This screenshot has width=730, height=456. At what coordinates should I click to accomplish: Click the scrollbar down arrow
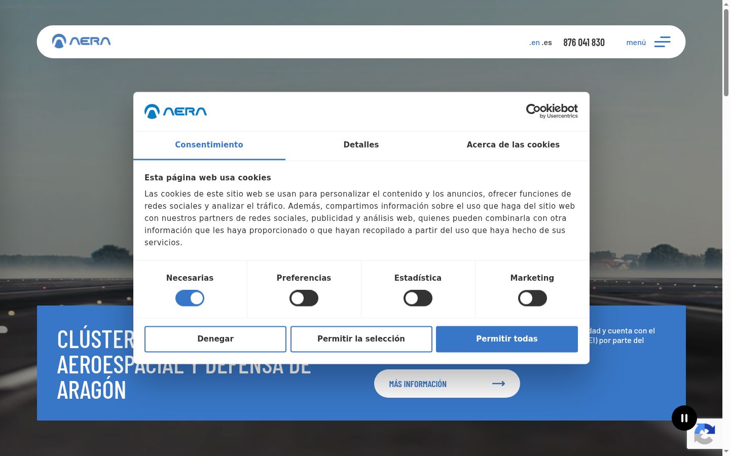point(726,451)
